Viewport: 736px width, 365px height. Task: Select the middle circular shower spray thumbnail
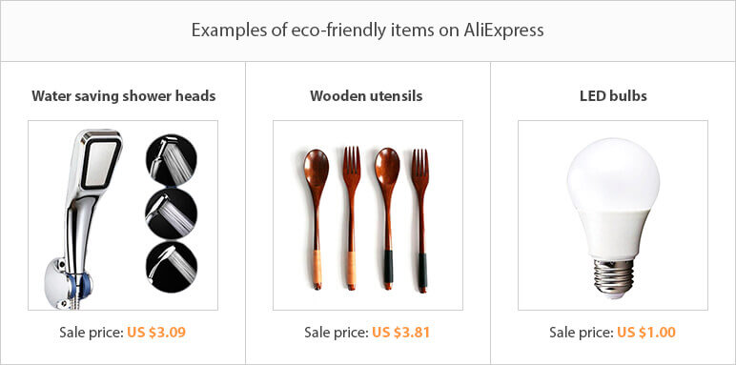click(172, 213)
